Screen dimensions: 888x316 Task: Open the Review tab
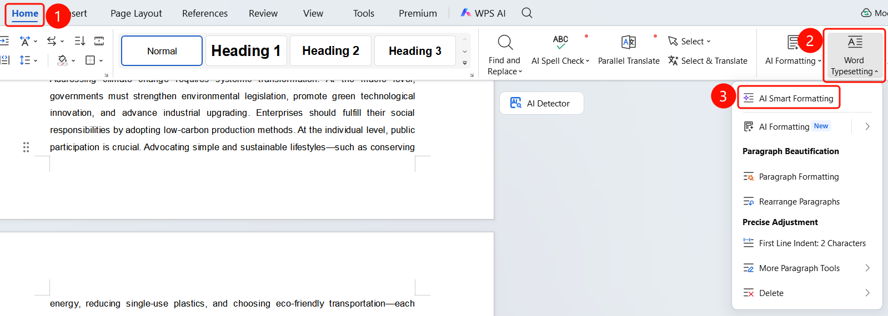point(263,13)
